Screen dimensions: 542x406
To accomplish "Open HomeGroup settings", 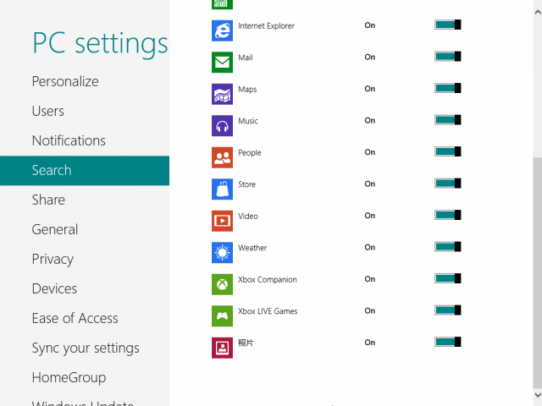I will point(69,378).
